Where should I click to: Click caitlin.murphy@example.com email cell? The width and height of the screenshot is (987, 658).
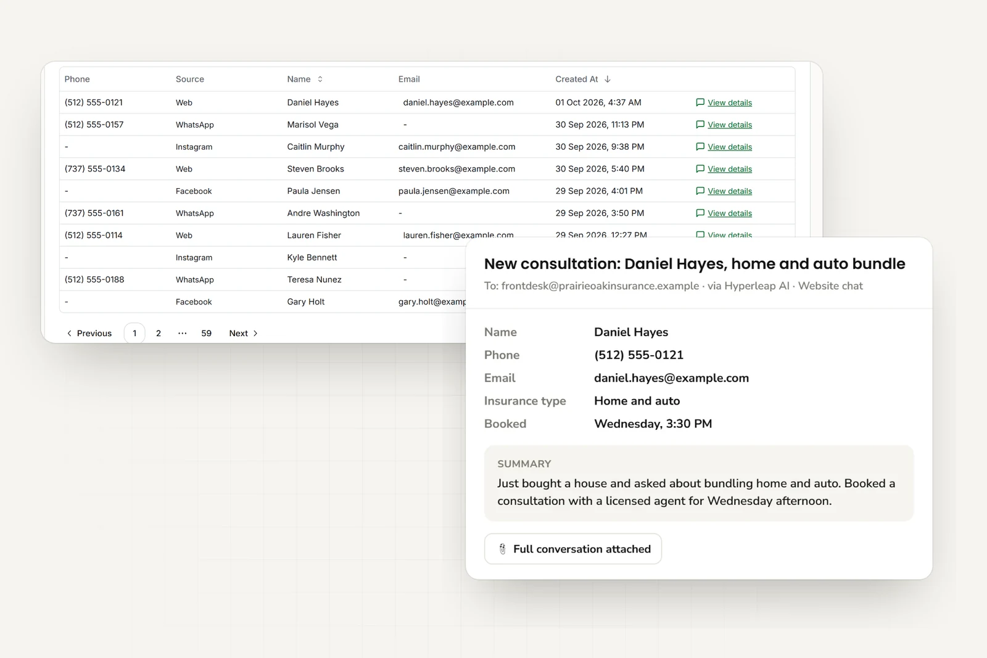[456, 147]
